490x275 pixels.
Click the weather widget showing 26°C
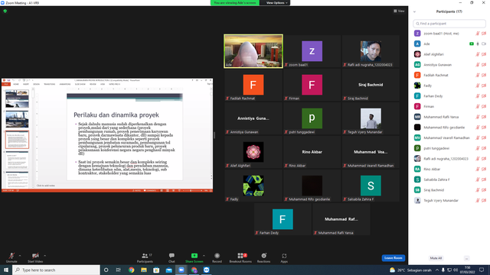click(410, 270)
